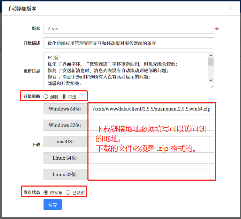The height and width of the screenshot is (219, 241).
Task: Click inside the 更新日志 text area
Action: 125,70
